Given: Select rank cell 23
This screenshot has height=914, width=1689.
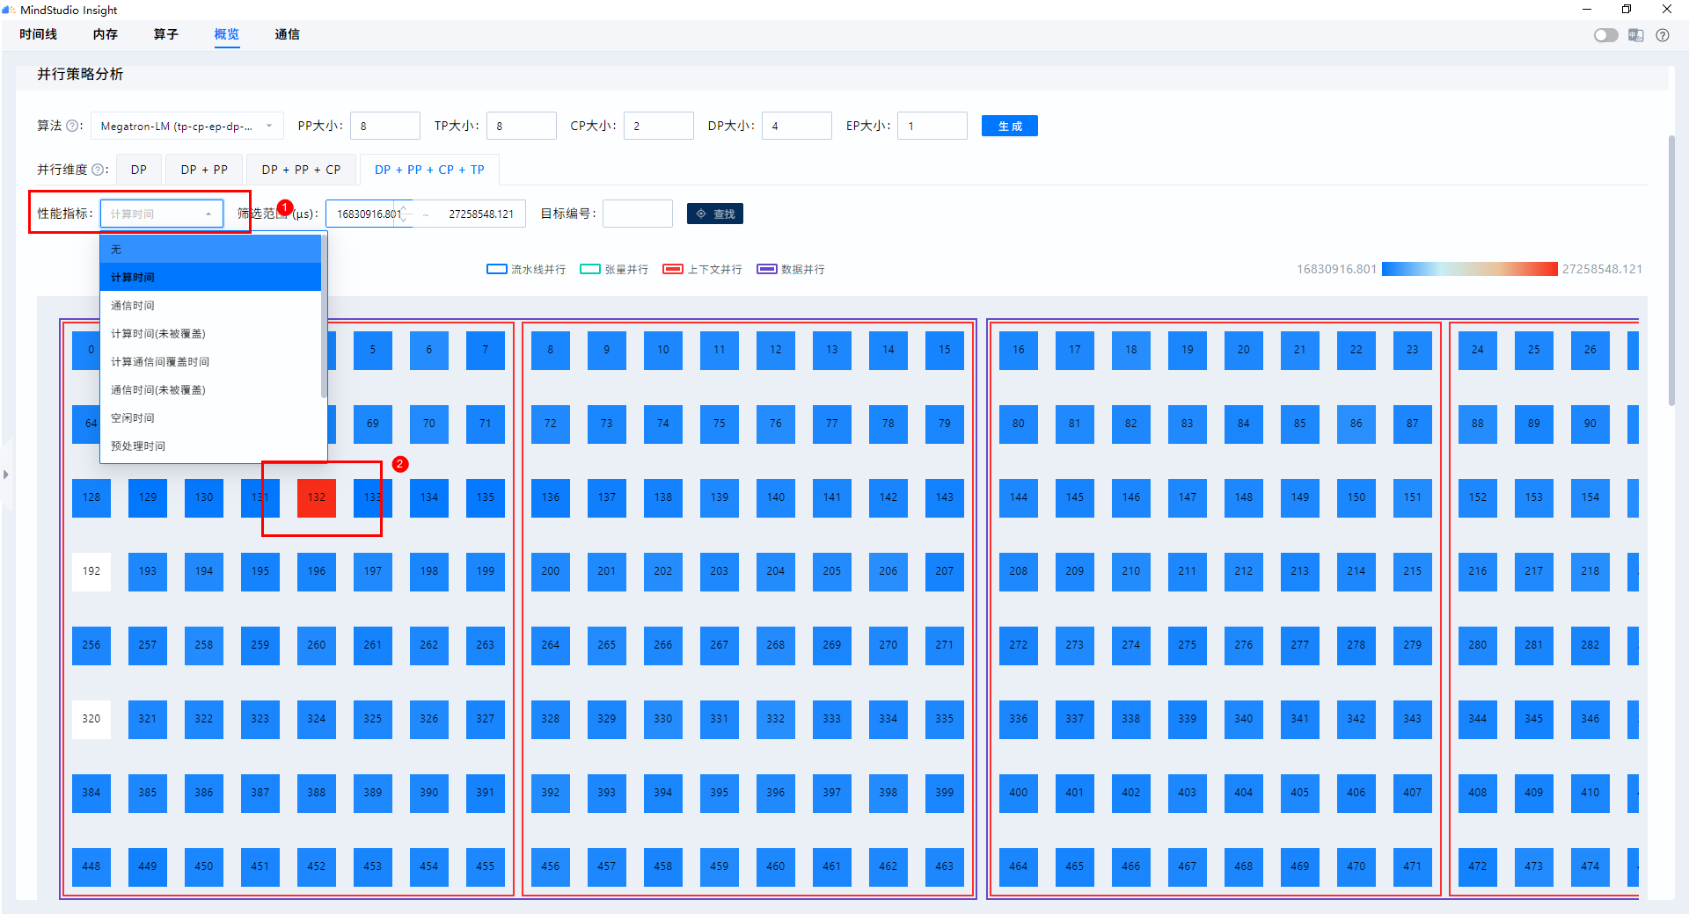Looking at the screenshot, I should 1413,350.
